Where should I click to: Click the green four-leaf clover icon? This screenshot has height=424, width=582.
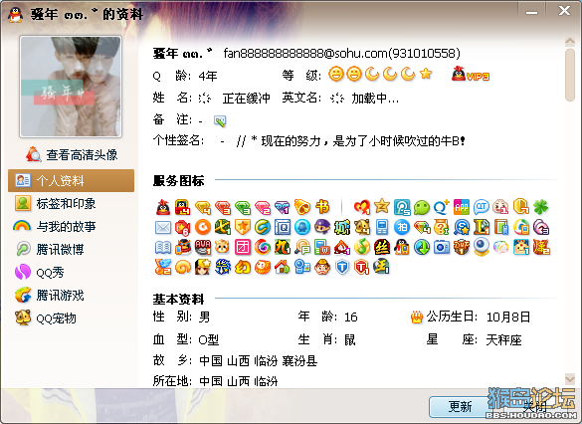pyautogui.click(x=541, y=207)
